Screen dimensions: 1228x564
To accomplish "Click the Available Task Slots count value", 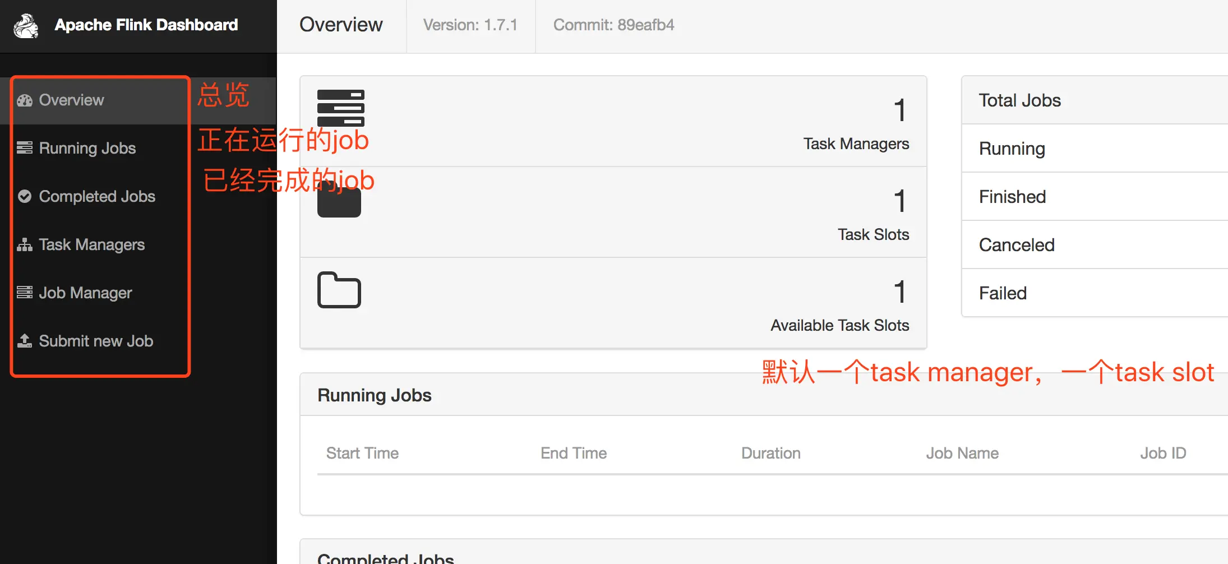I will [x=900, y=292].
